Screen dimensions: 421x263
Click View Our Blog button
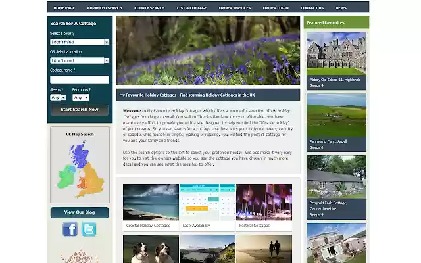(80, 212)
